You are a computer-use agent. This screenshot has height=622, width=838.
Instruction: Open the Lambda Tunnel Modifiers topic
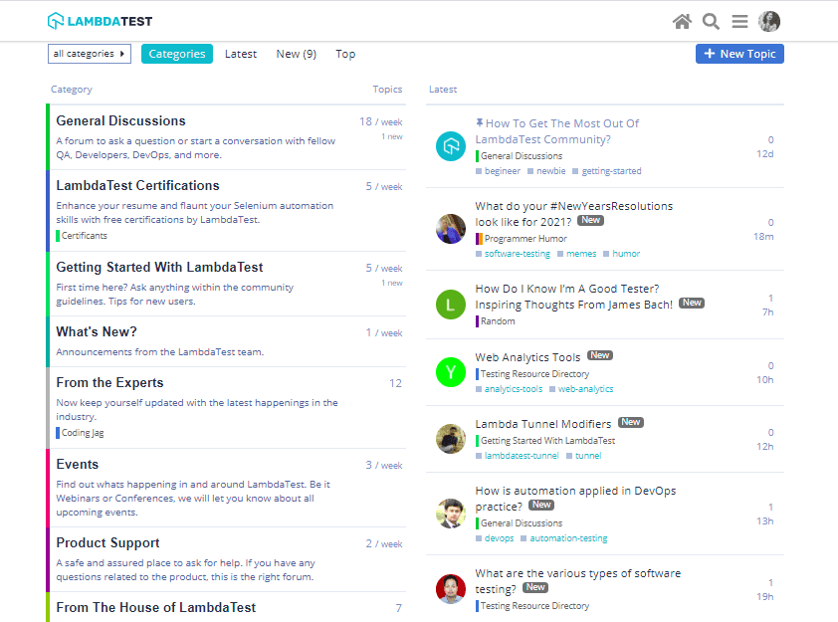pos(543,424)
